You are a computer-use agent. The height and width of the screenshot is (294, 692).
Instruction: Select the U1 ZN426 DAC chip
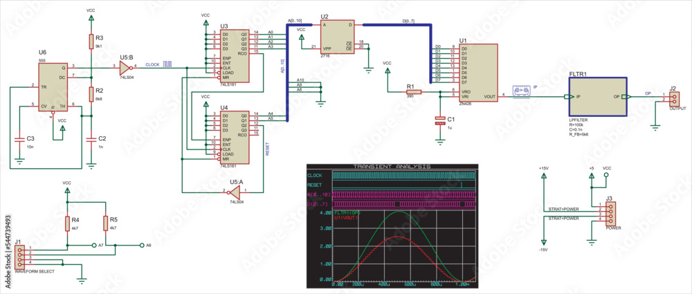coord(478,74)
